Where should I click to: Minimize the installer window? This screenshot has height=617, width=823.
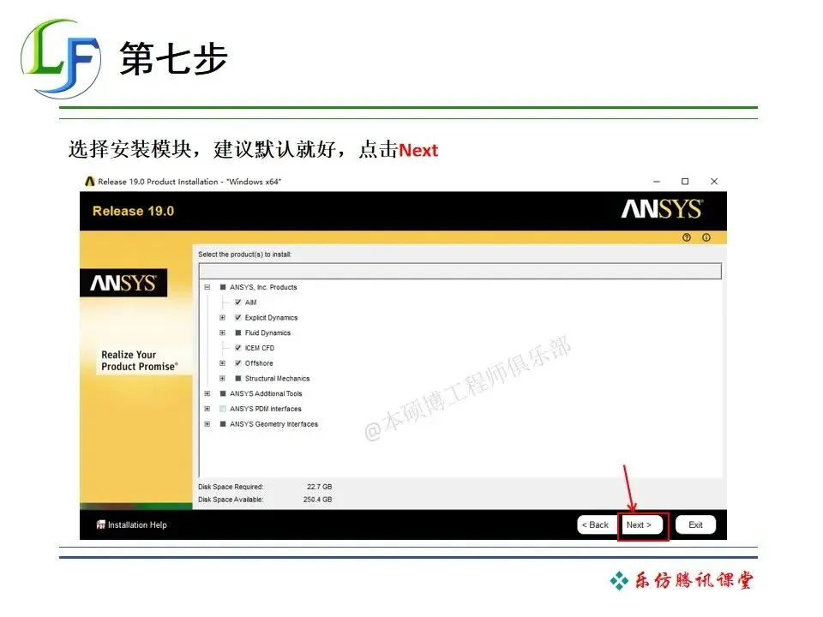pos(657,182)
